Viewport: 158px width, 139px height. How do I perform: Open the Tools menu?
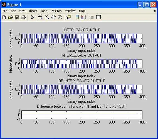(44, 11)
